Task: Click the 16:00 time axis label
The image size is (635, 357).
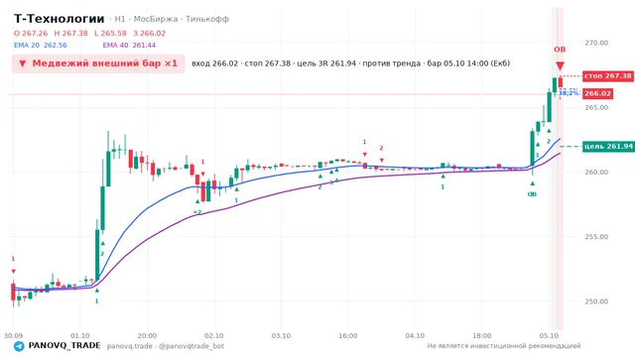Action: 348,336
